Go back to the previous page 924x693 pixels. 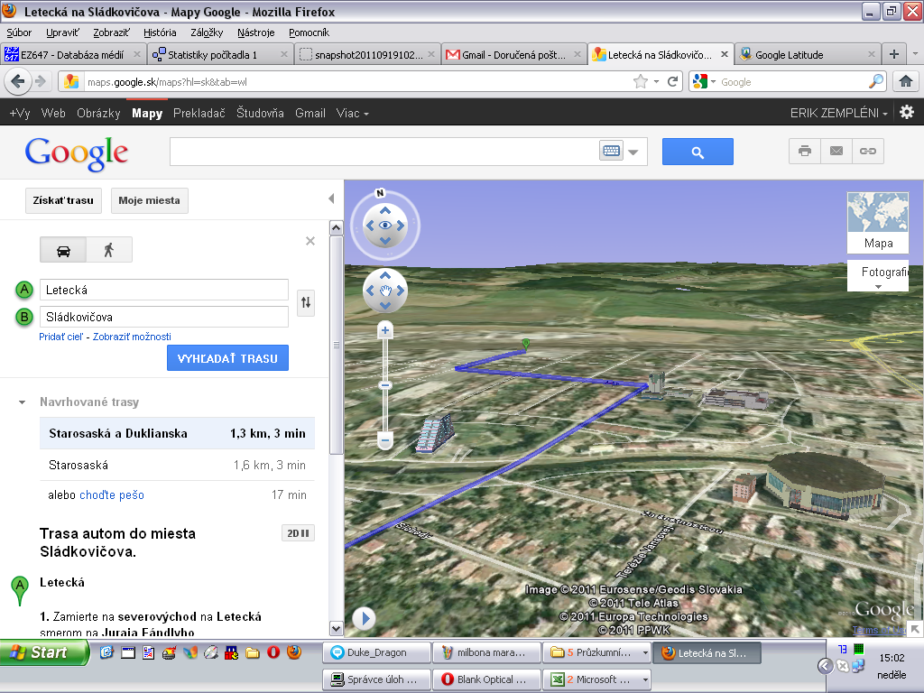click(x=18, y=81)
